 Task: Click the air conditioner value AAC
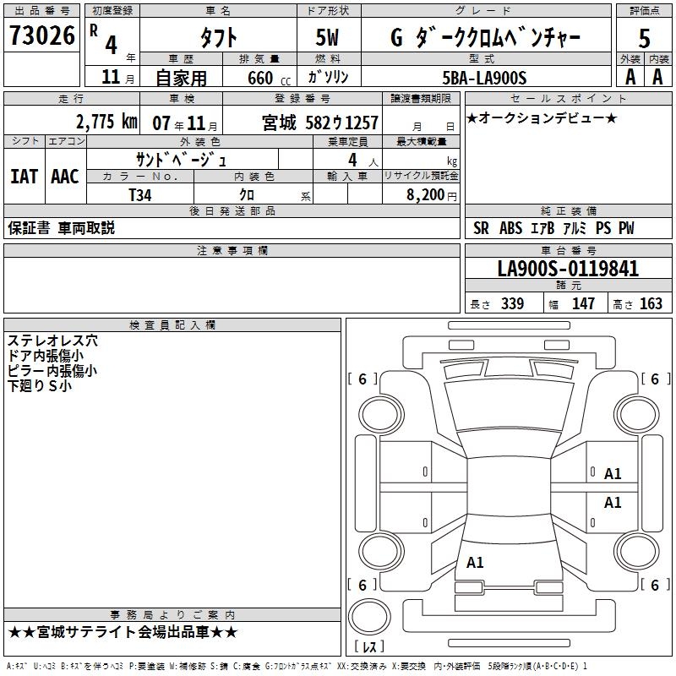pos(65,177)
